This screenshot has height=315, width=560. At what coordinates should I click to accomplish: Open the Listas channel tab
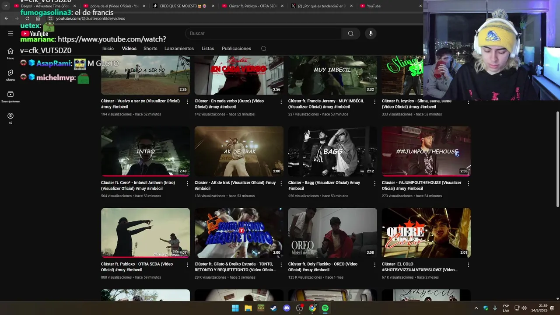(x=208, y=49)
